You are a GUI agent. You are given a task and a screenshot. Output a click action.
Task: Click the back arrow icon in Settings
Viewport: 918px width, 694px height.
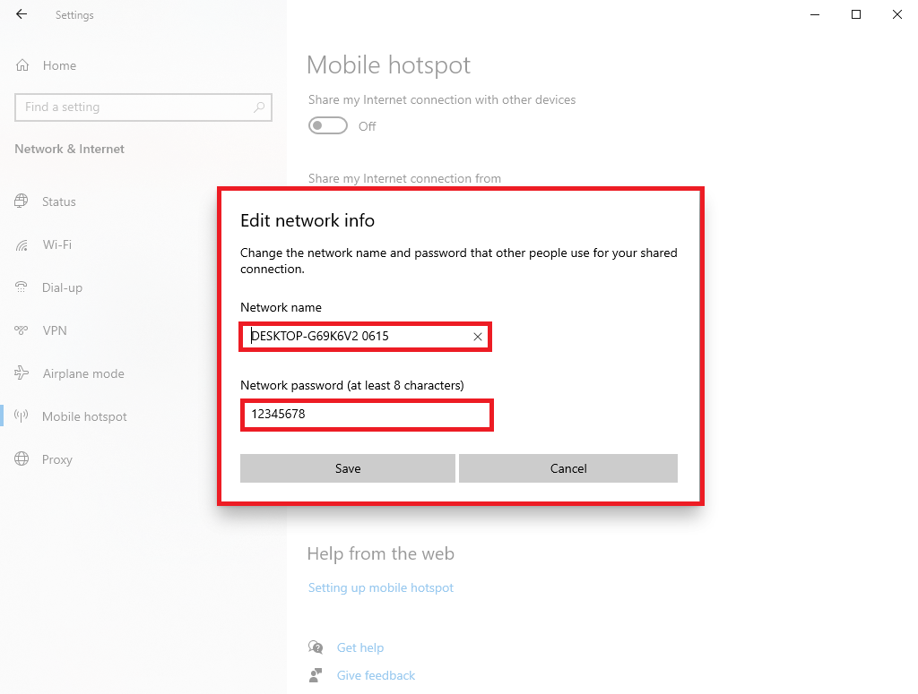click(22, 14)
